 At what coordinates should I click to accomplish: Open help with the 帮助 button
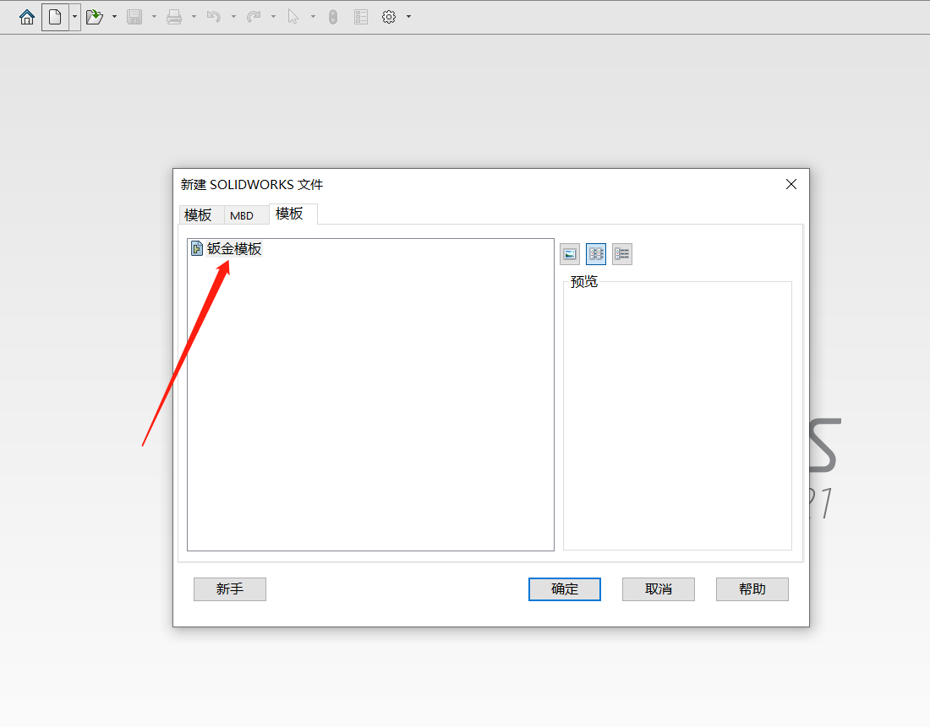[752, 589]
